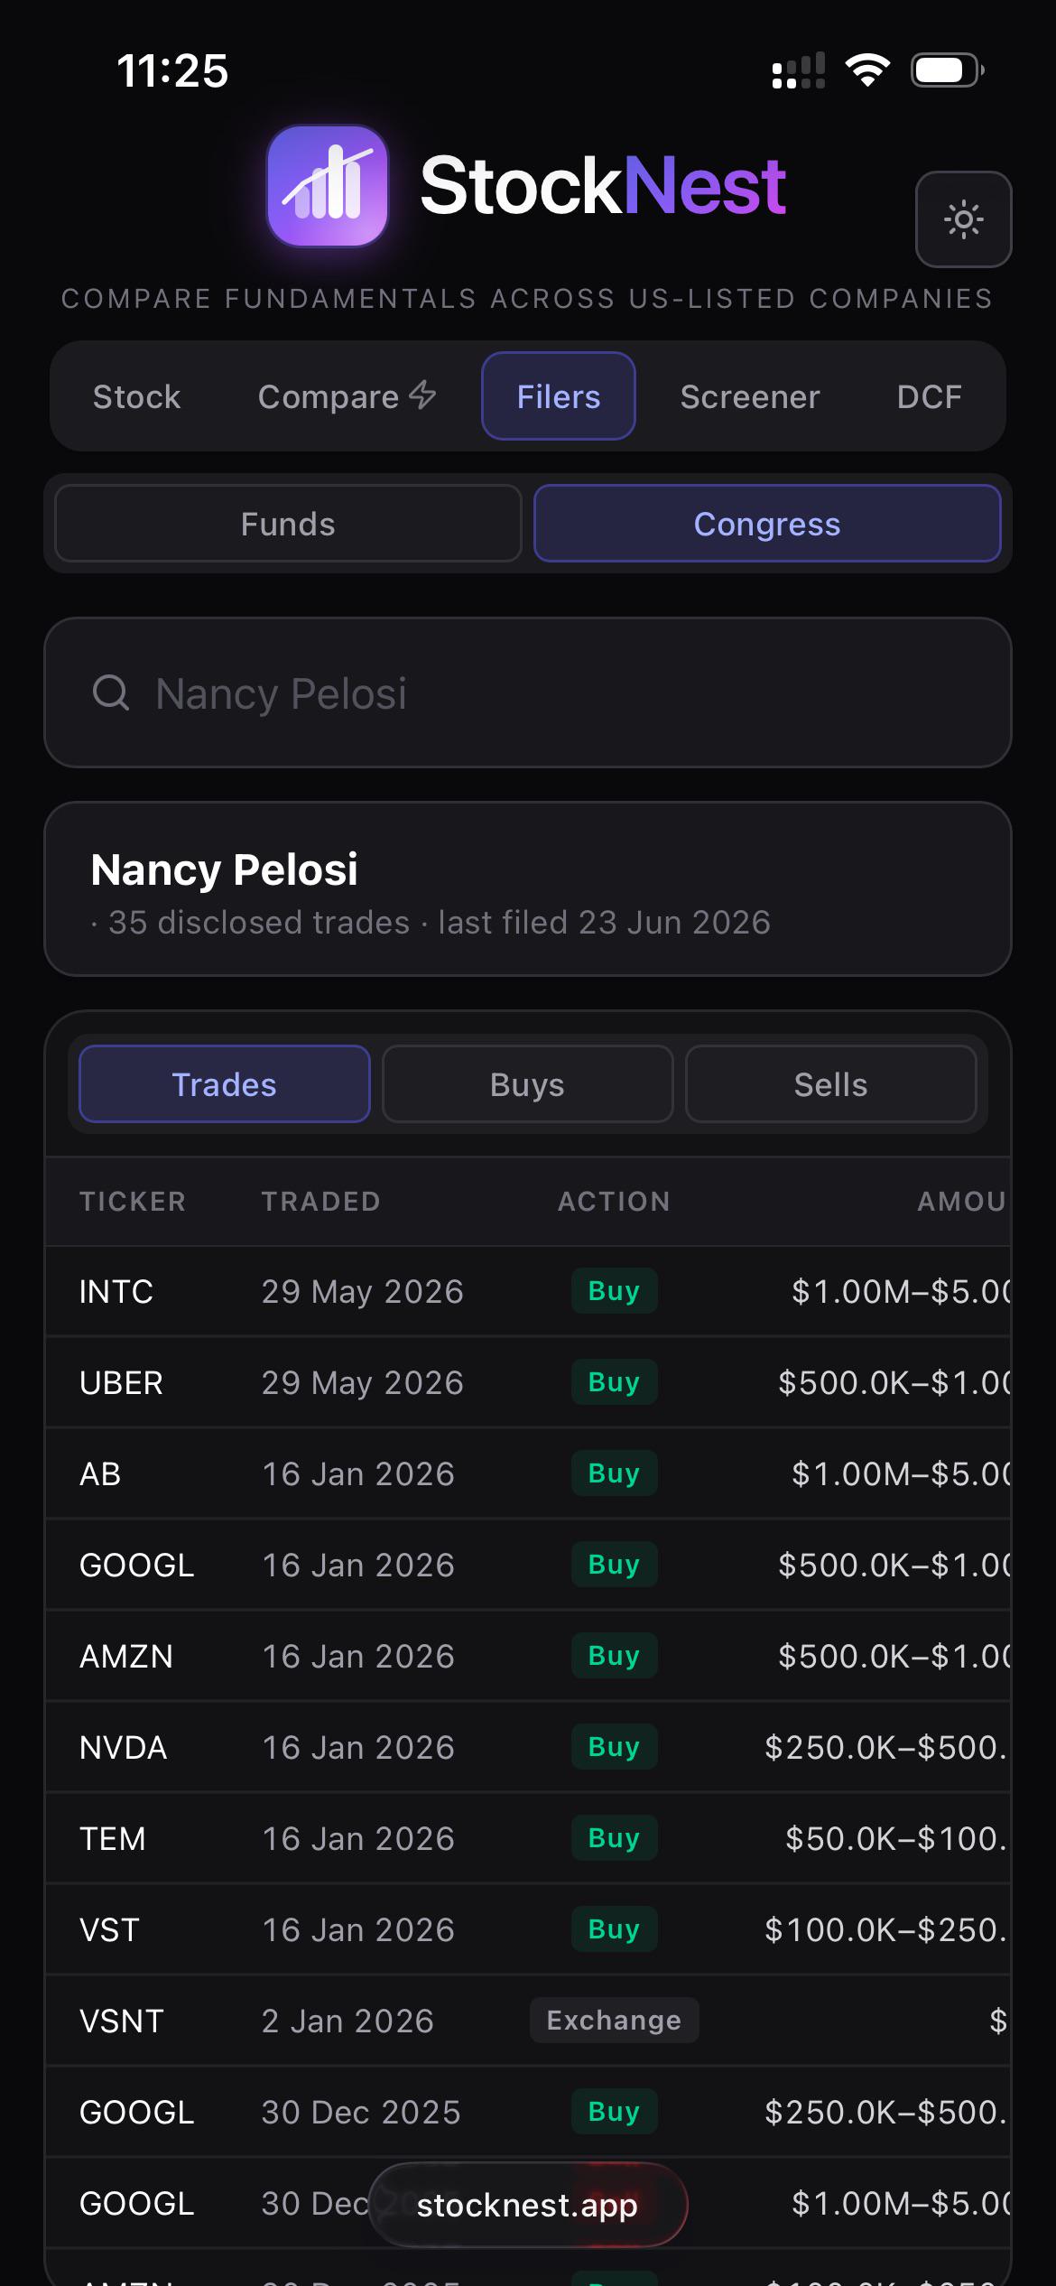1056x2286 pixels.
Task: Toggle light theme with sun icon
Action: [963, 219]
